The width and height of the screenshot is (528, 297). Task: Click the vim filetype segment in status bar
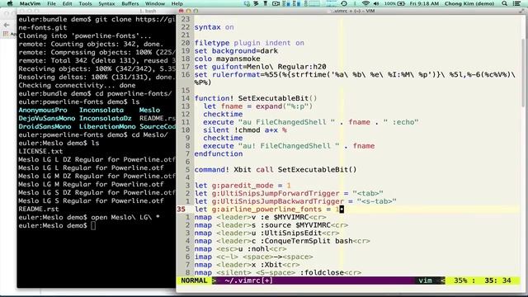pyautogui.click(x=426, y=280)
